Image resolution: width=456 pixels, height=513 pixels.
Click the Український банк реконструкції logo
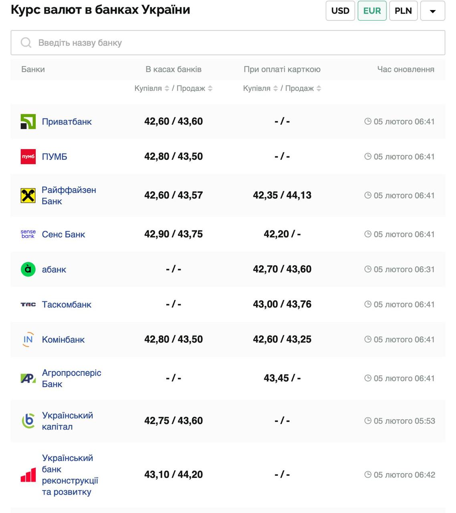point(28,475)
